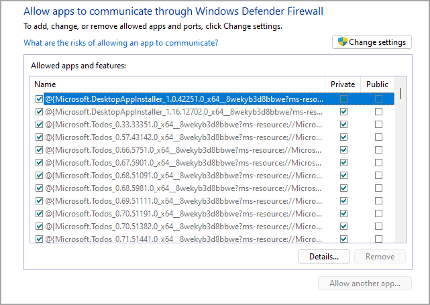Toggle Private checkbox for DesktopAppInstaller_1.16.12702.0
Screen dimensions: 430x305
pos(343,112)
